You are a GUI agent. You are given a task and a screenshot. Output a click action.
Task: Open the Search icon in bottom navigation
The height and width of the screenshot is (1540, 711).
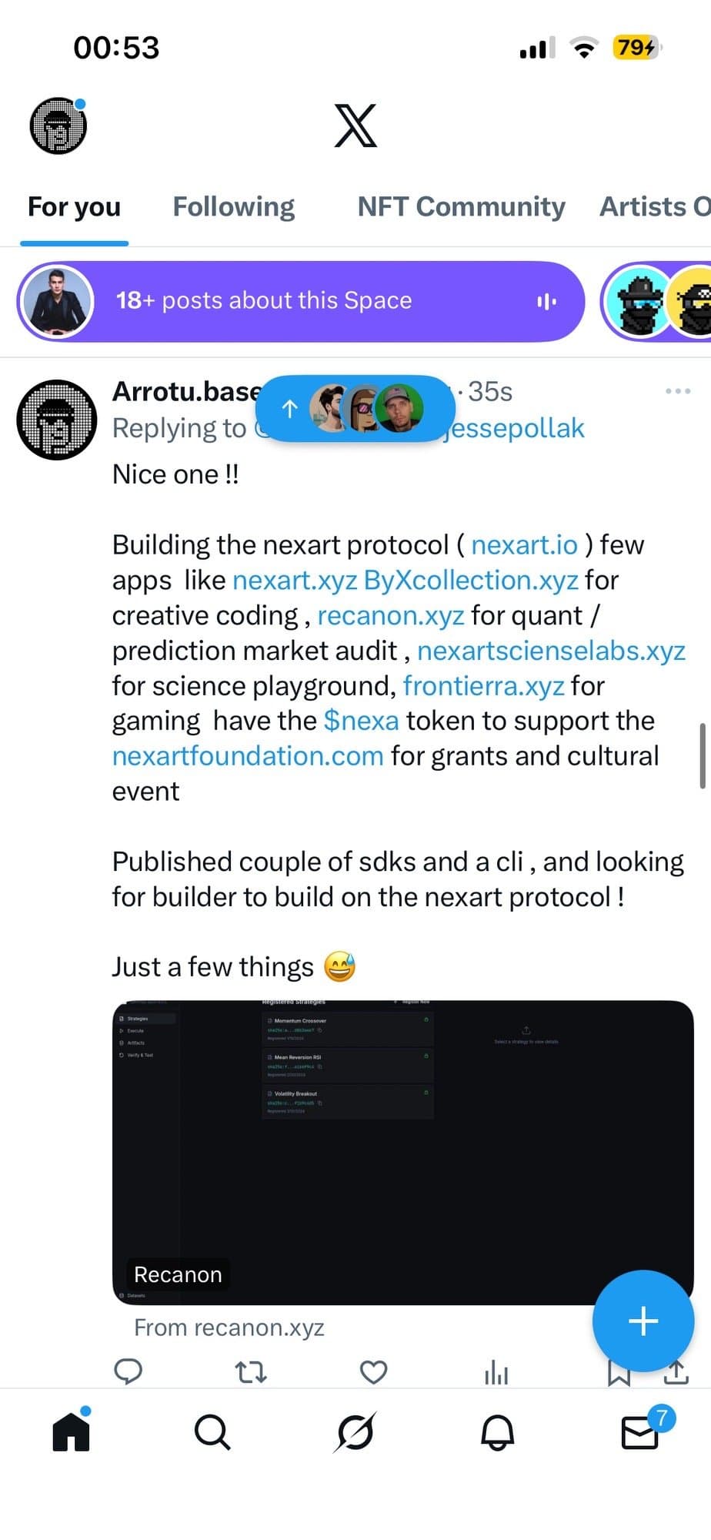[x=213, y=1432]
